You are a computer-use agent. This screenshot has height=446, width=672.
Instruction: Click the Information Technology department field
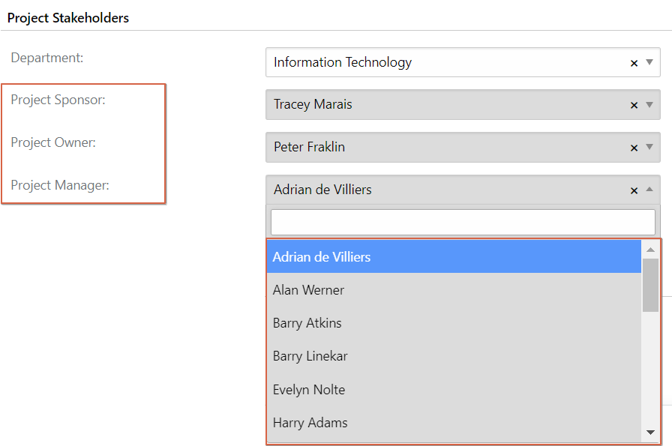(463, 62)
